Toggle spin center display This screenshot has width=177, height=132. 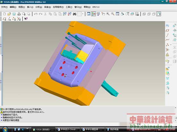pyautogui.click(x=93, y=14)
